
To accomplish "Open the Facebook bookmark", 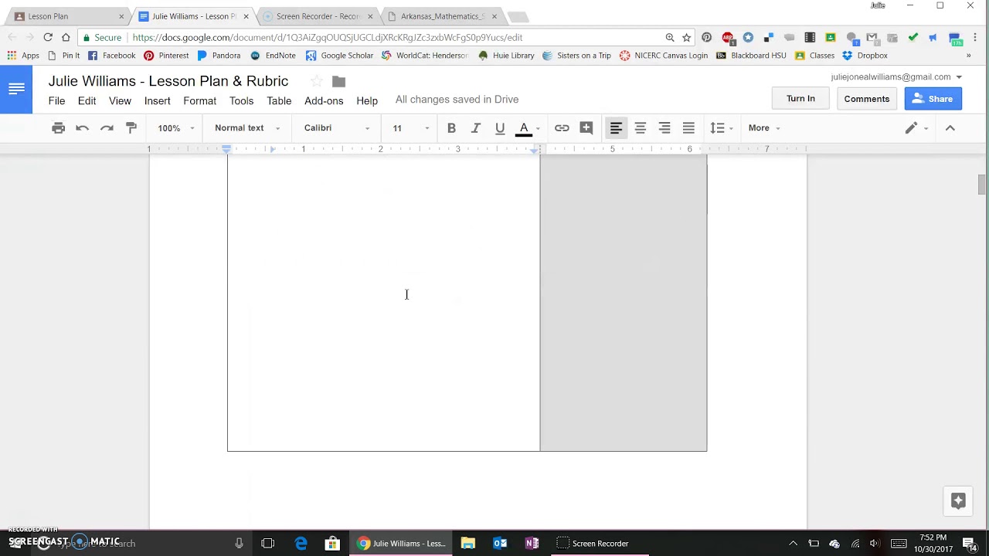I will 111,56.
